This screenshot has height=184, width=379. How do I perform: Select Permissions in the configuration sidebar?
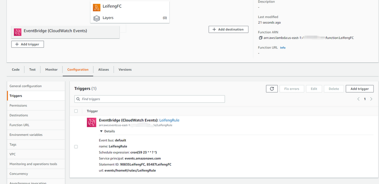point(18,105)
